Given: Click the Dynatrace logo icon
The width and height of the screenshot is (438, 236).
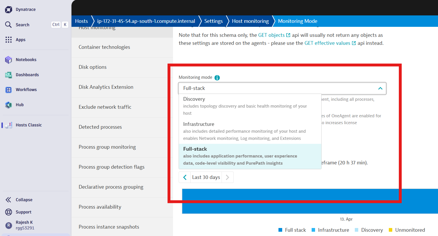Looking at the screenshot, I should tap(9, 9).
